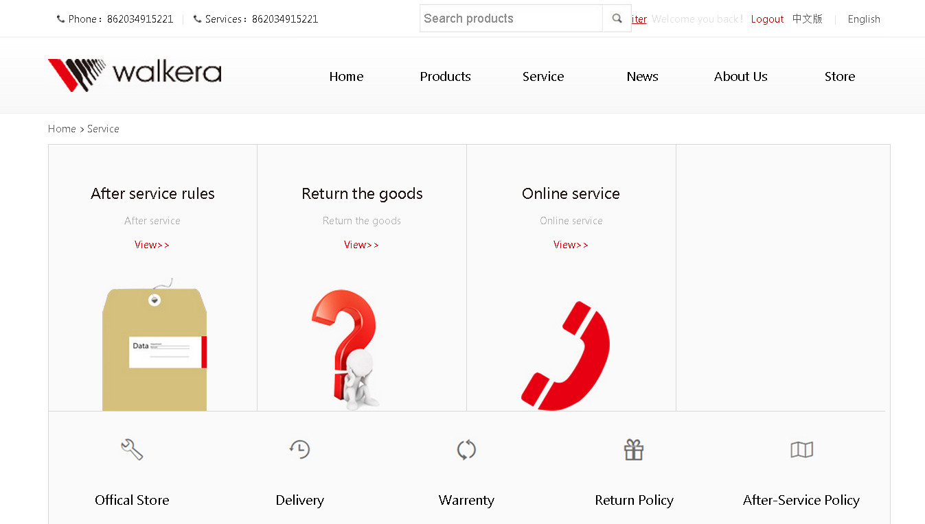Open the Products menu
The height and width of the screenshot is (524, 925).
point(445,76)
